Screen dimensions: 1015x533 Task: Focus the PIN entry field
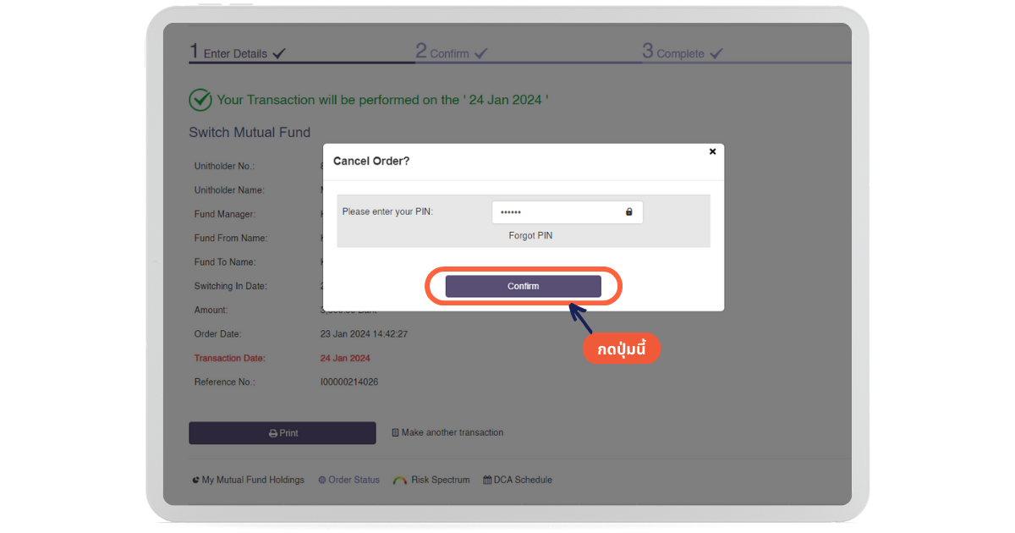tap(558, 212)
